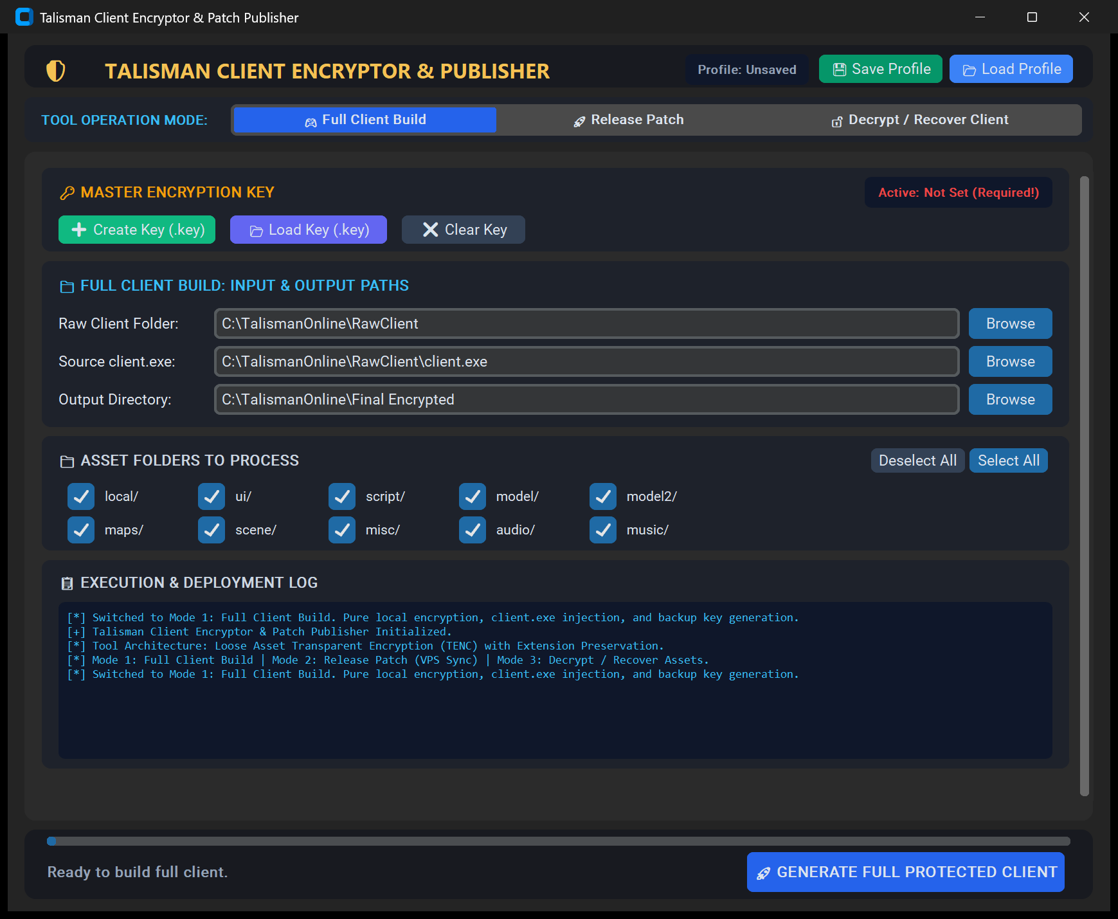Click the Source client.exe path field
Viewport: 1118px width, 919px height.
coord(587,361)
